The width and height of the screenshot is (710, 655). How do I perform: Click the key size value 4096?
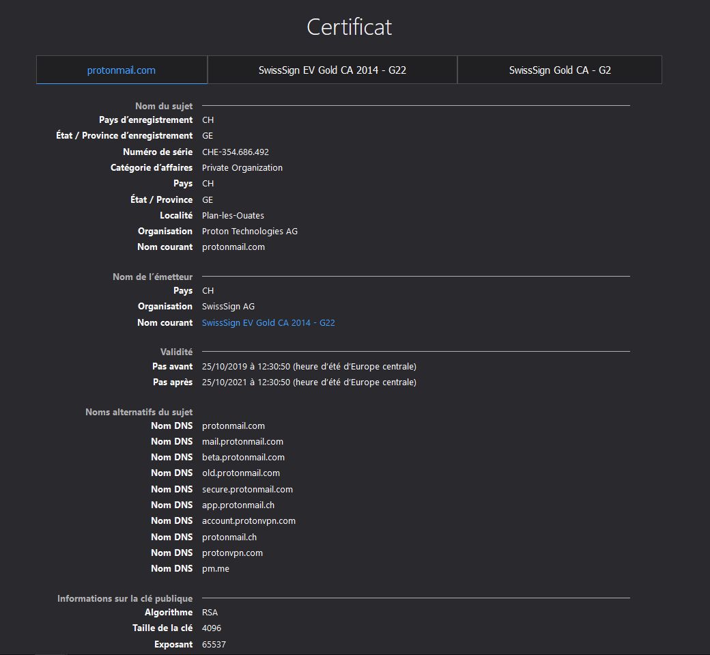pyautogui.click(x=212, y=628)
